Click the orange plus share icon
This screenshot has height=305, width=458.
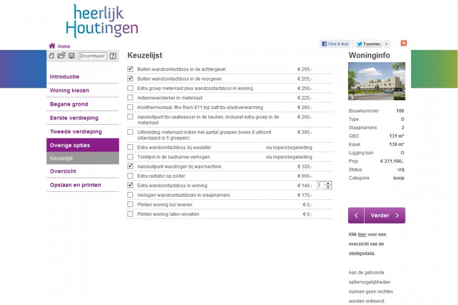click(403, 43)
